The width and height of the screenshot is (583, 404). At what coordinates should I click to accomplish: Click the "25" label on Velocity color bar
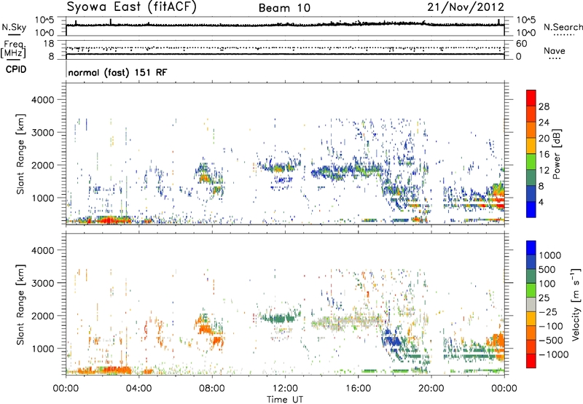click(544, 298)
